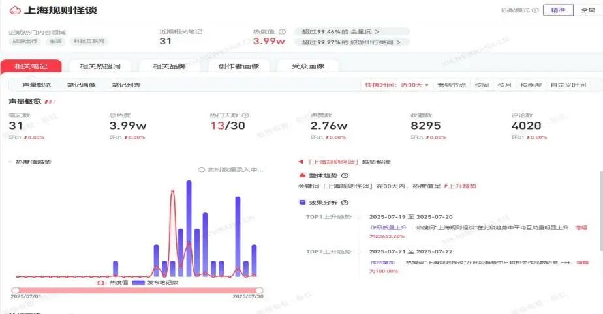
Task: Open the 创作者画像 tab
Action: coord(238,66)
